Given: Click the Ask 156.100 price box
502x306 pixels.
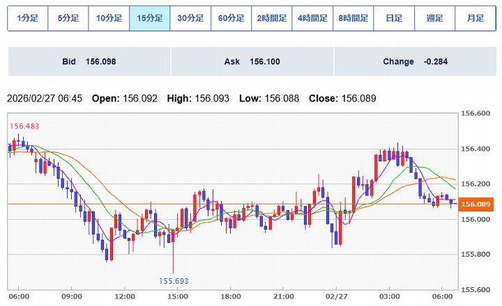Looking at the screenshot, I should pyautogui.click(x=252, y=62).
